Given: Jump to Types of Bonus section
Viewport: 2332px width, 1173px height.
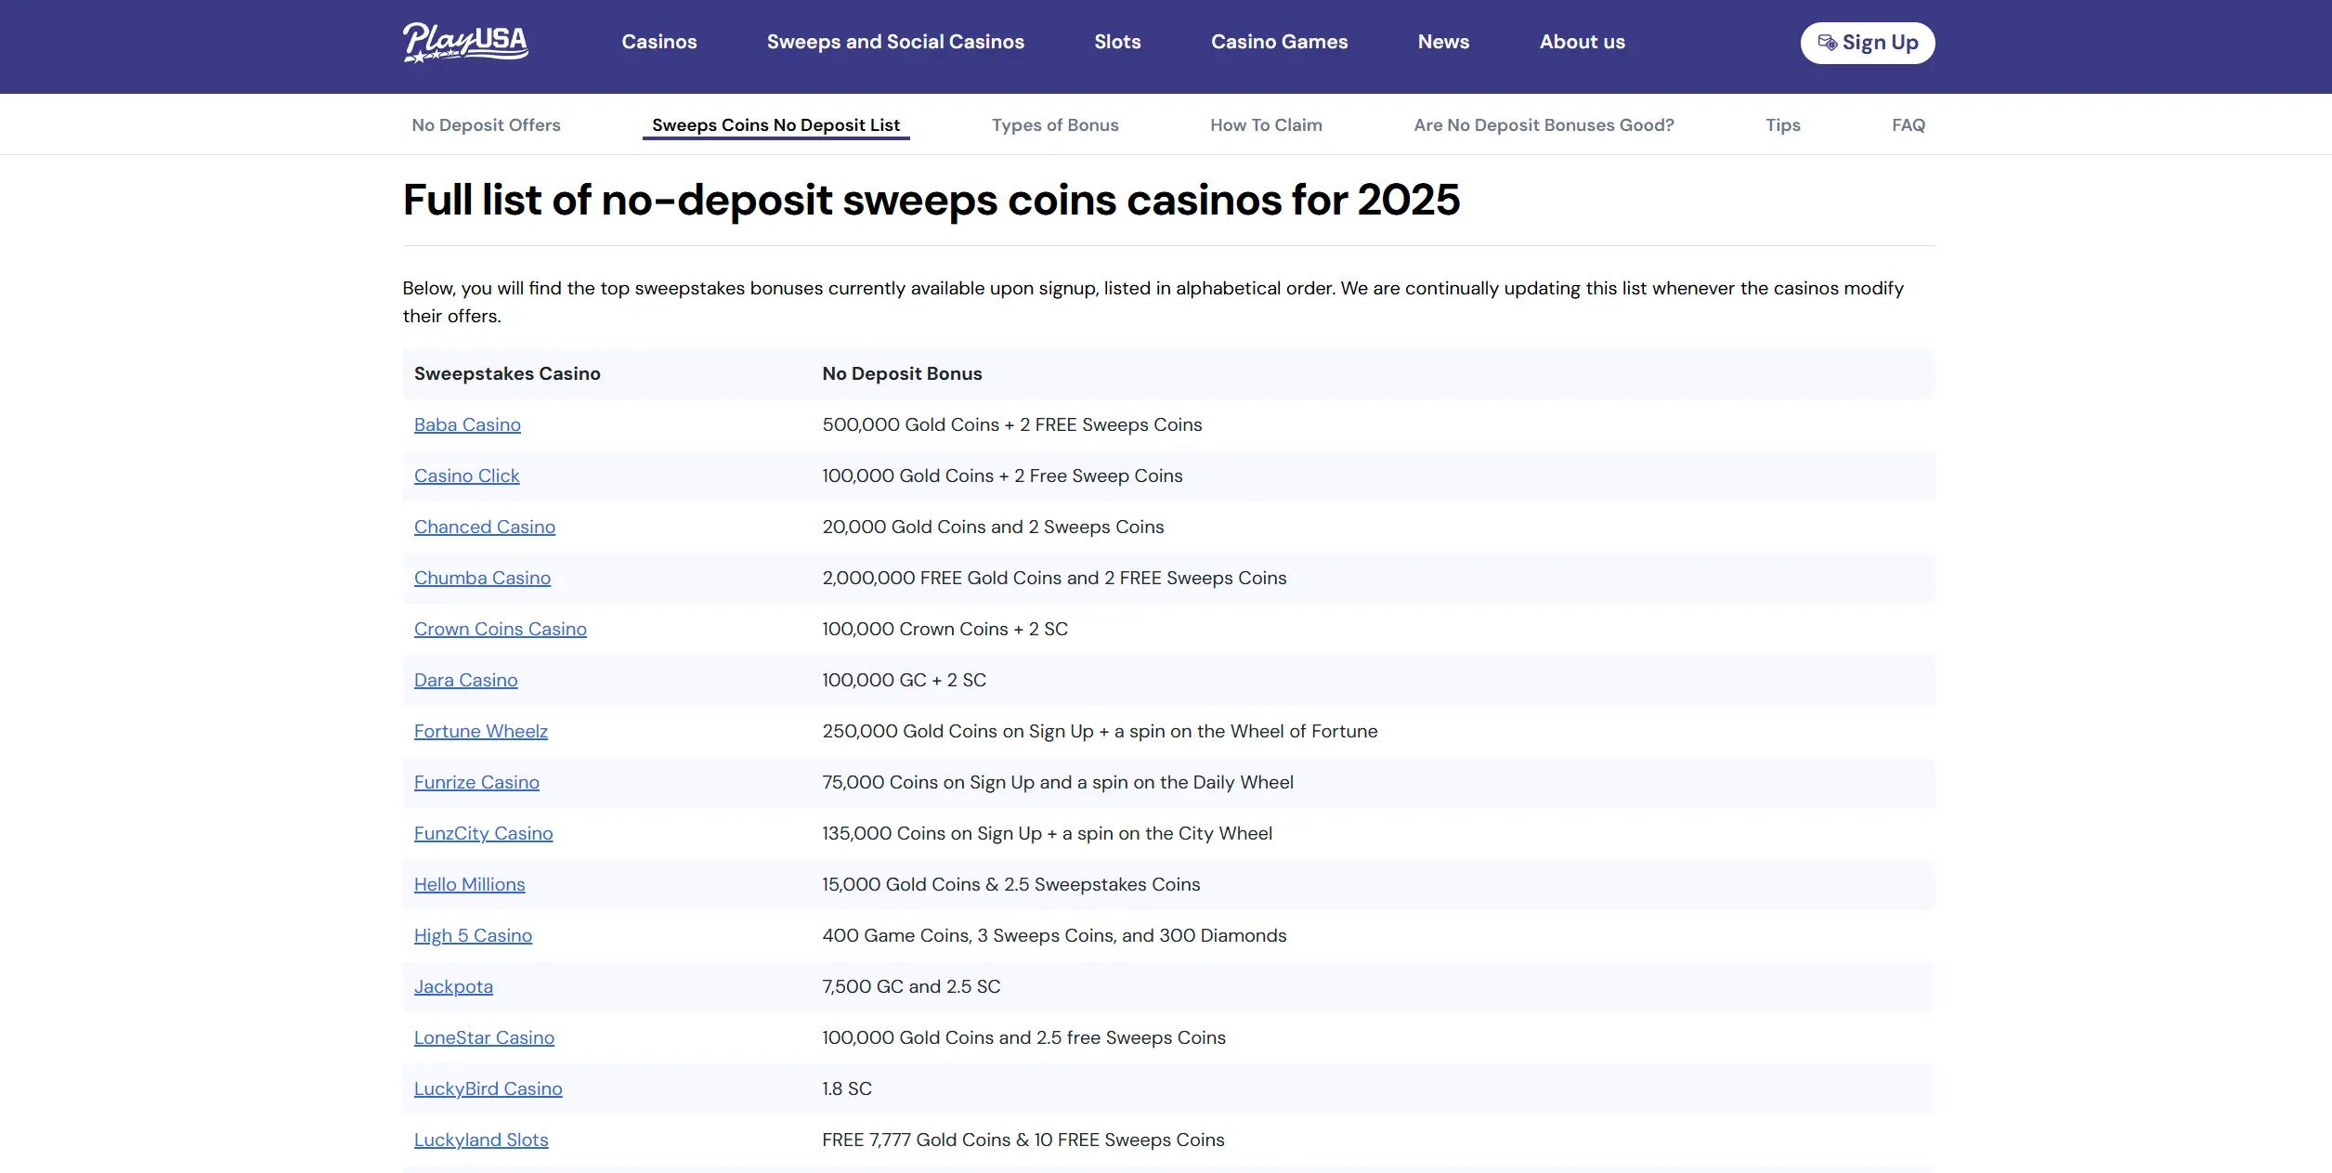Looking at the screenshot, I should 1055,125.
